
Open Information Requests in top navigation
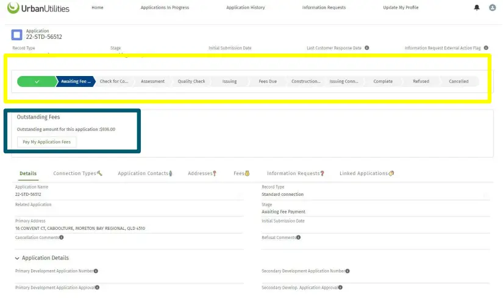(324, 7)
